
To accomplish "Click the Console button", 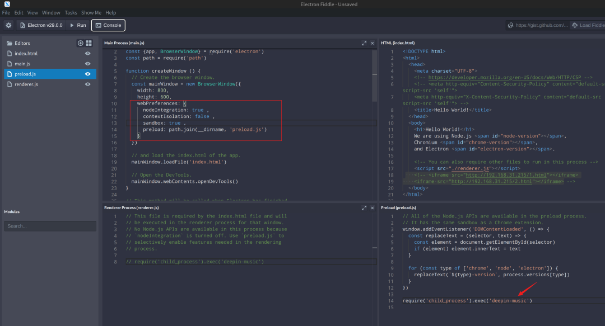I will tap(108, 25).
